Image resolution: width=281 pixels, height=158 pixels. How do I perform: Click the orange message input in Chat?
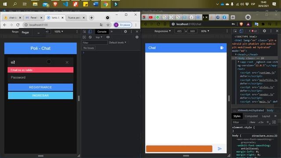(x=179, y=149)
